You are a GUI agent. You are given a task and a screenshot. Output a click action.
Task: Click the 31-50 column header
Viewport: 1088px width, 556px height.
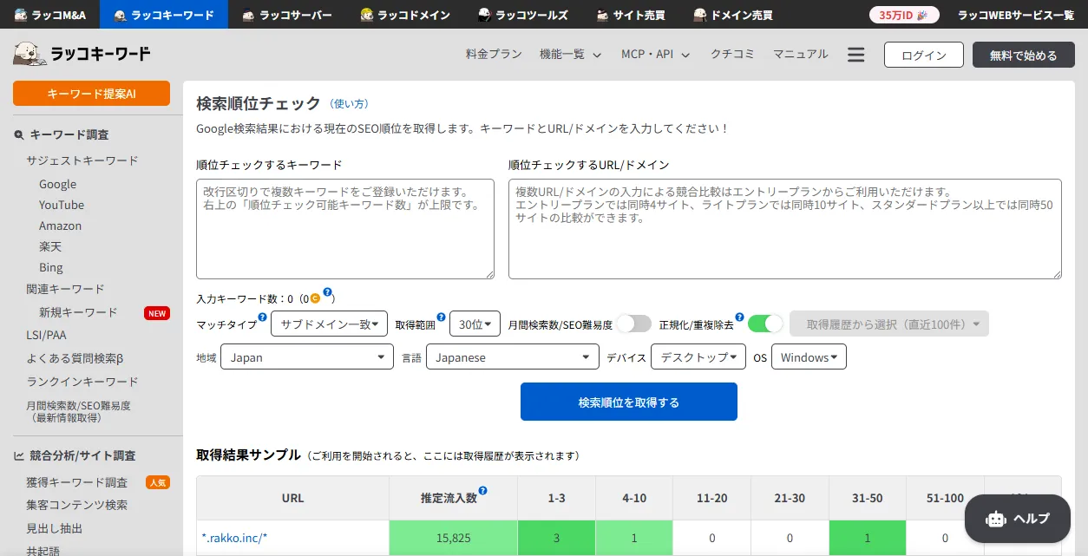pos(868,498)
